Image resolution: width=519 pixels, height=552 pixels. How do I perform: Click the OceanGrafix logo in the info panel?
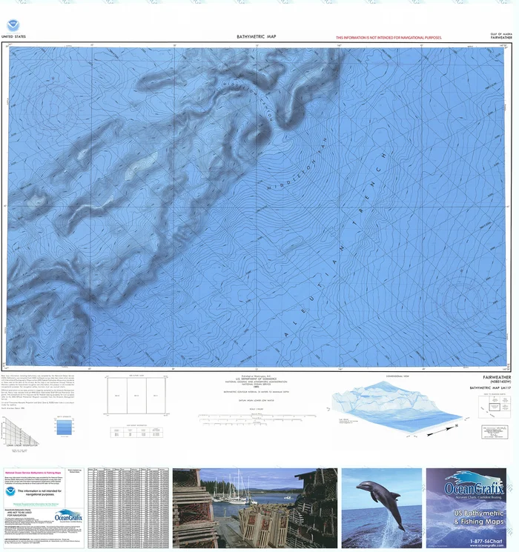point(68,517)
